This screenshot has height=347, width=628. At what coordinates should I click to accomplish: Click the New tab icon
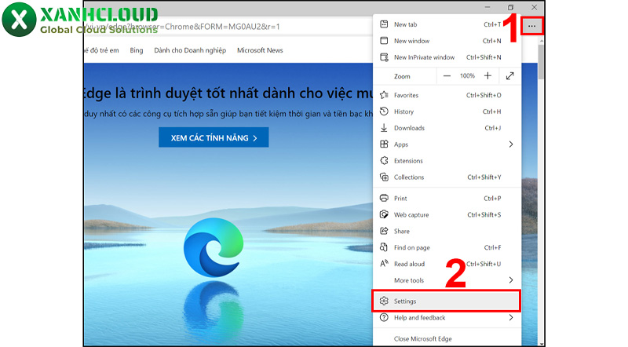(x=384, y=24)
